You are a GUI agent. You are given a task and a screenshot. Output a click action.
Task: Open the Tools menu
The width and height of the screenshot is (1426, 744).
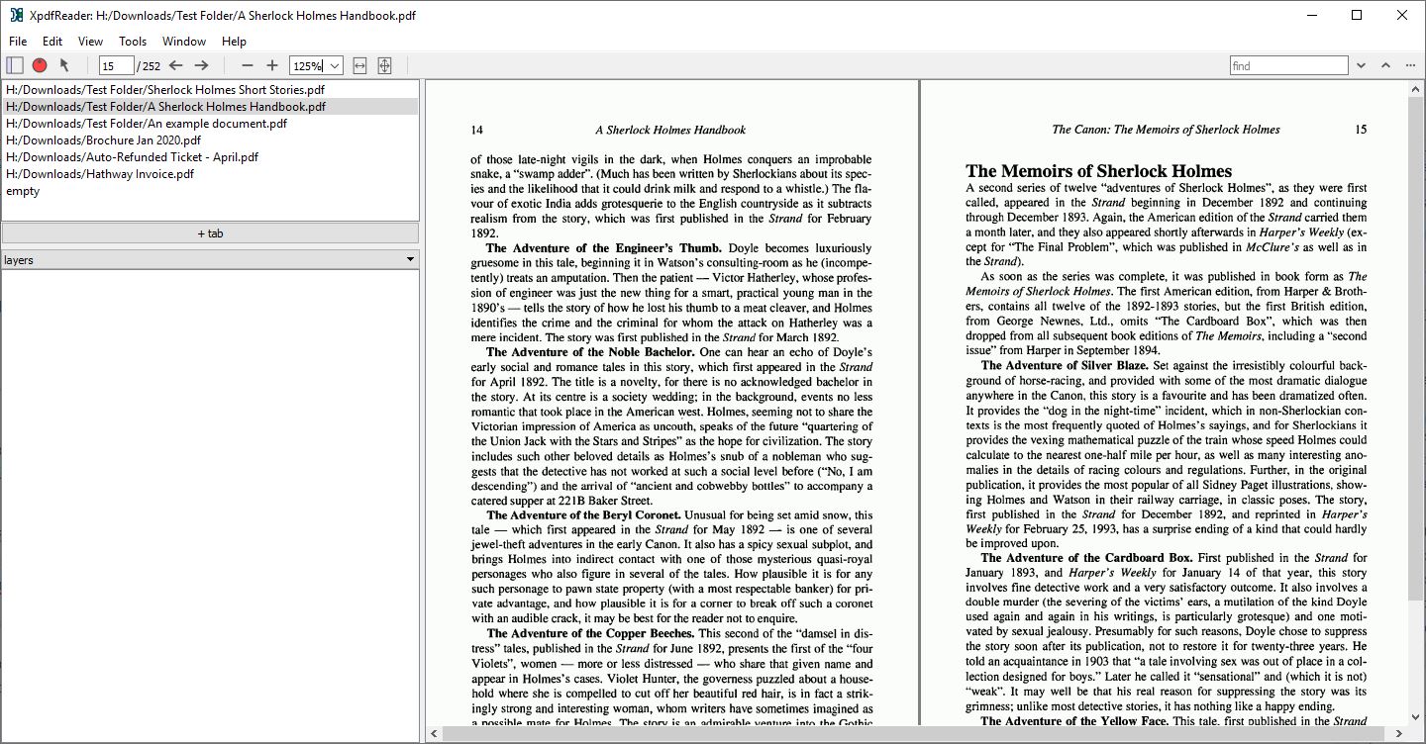pos(133,42)
